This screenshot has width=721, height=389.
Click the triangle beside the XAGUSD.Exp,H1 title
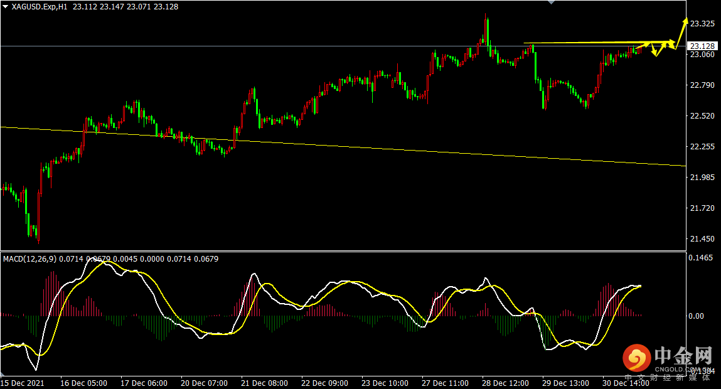[6, 6]
